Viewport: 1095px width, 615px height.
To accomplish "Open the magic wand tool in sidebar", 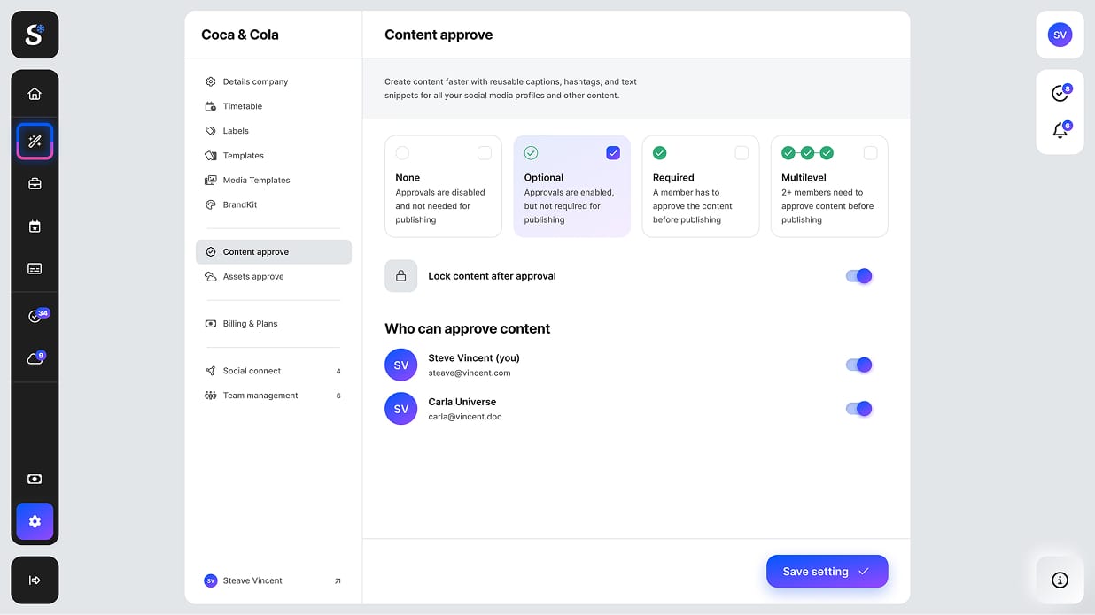I will (35, 142).
